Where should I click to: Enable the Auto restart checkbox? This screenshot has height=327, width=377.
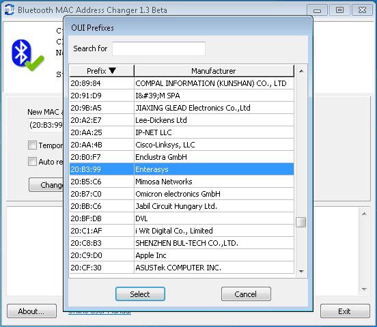coord(32,162)
